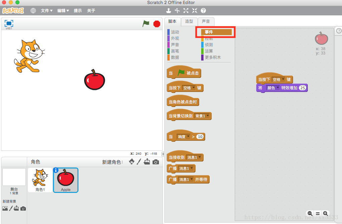
Task: New backdrop from camera icon
Action: [23, 209]
